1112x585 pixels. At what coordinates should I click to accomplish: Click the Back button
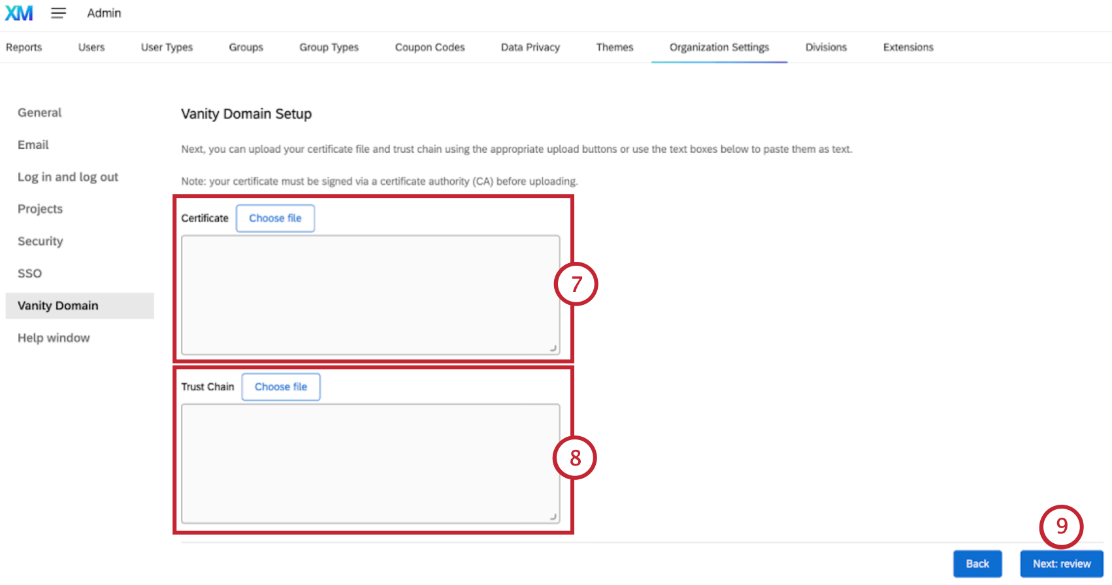pos(977,563)
